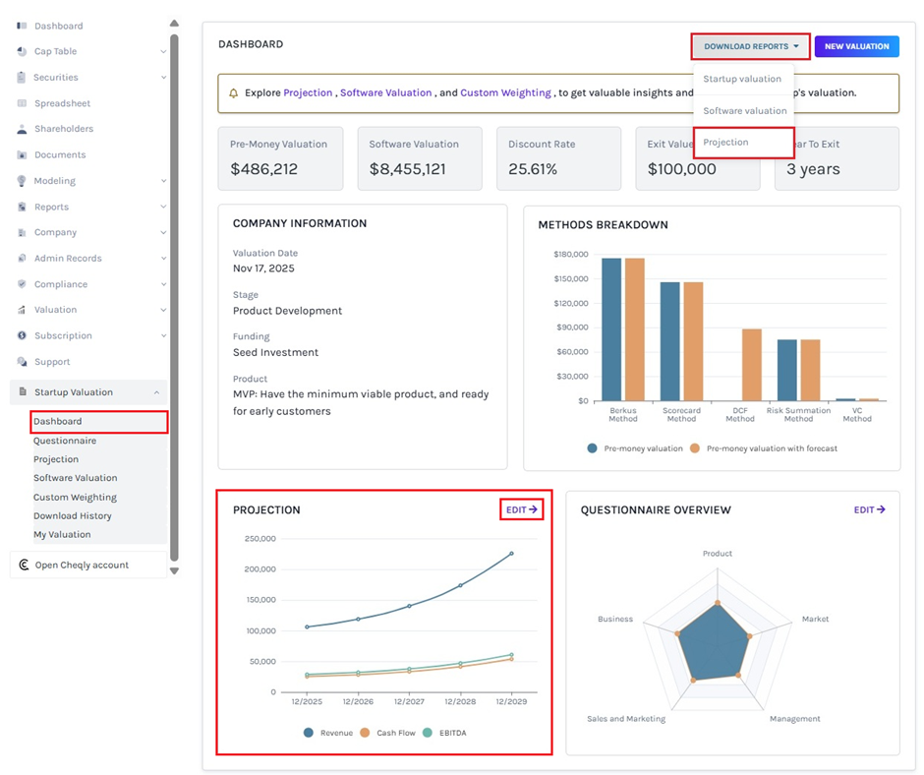Click the Compliance sidebar icon
924x775 pixels.
click(x=24, y=283)
